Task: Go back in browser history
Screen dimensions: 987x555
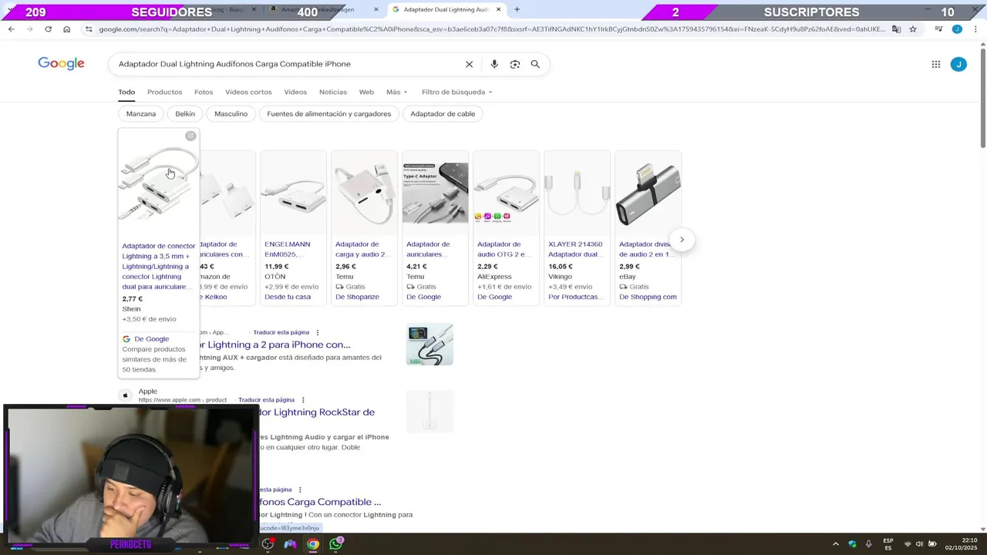Action: point(11,29)
